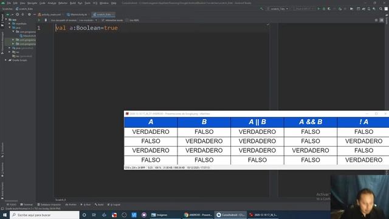Switch to Android Studio taskbar item
The width and height of the screenshot is (389, 219).
click(x=230, y=215)
